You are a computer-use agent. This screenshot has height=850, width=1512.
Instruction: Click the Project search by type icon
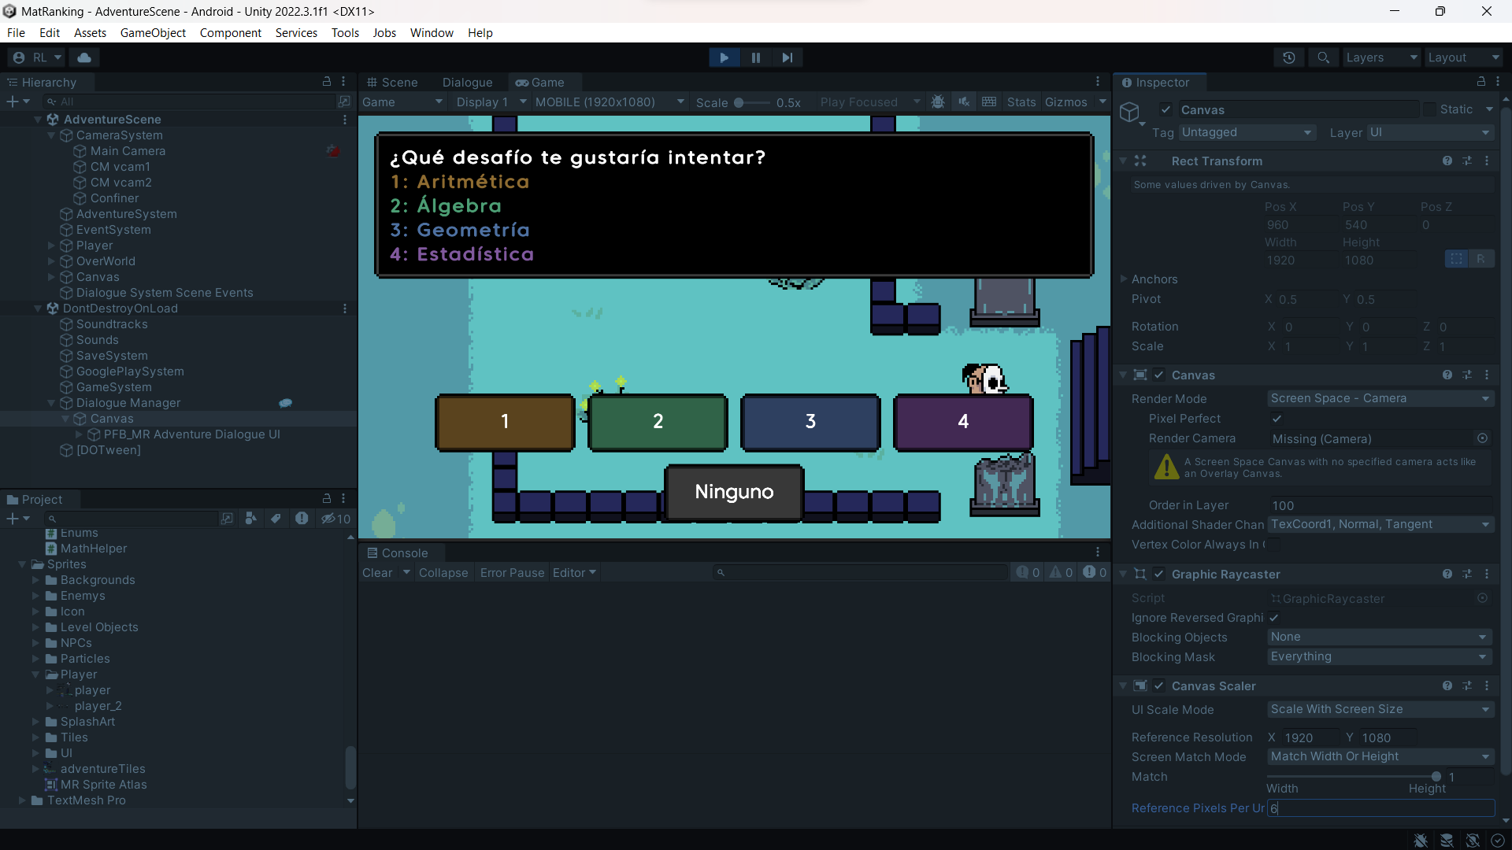point(250,519)
